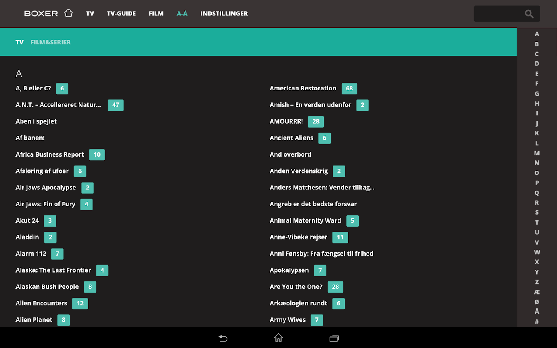Open 'AMOURRR!' series

click(x=287, y=121)
